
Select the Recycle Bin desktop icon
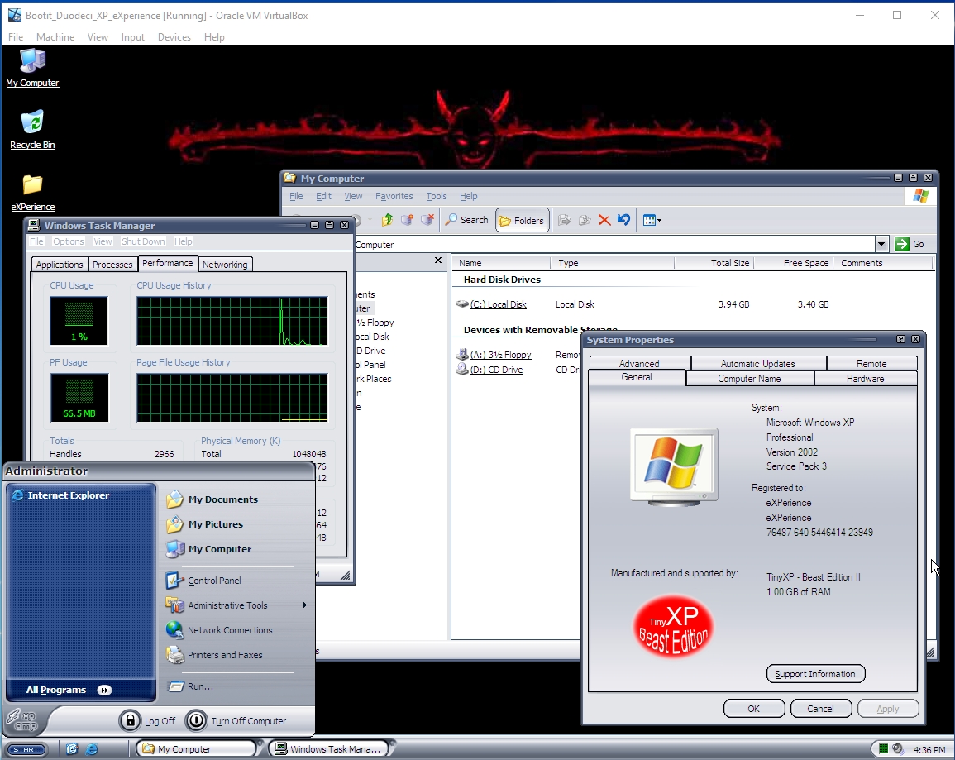(33, 130)
